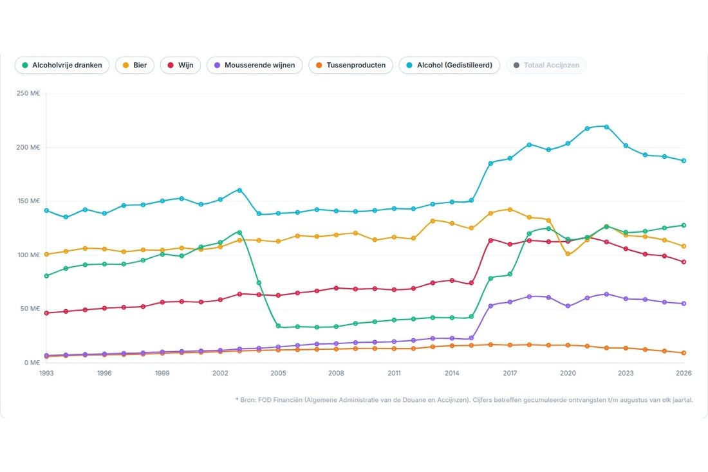The image size is (708, 472).
Task: Click the red Wijn point at 2026
Action: coord(684,262)
